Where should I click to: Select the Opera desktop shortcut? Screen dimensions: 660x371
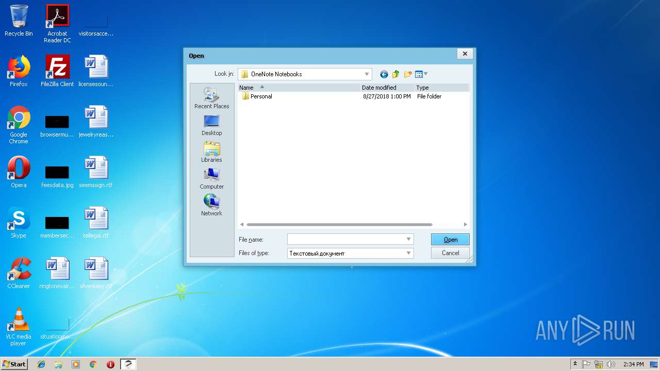pyautogui.click(x=19, y=172)
